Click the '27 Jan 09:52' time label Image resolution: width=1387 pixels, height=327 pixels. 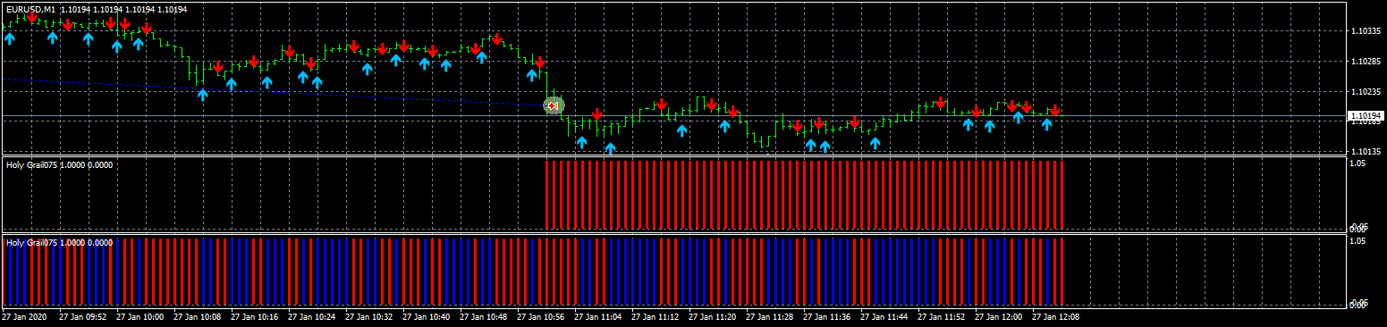coord(82,316)
